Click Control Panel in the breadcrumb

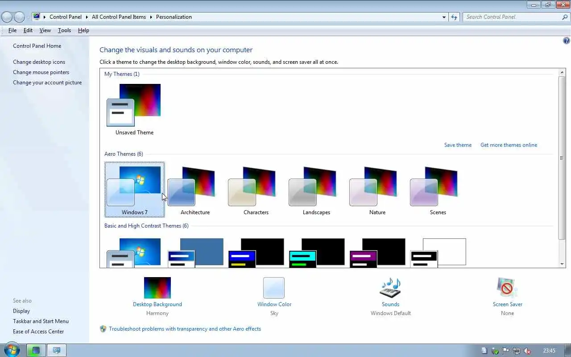(66, 17)
